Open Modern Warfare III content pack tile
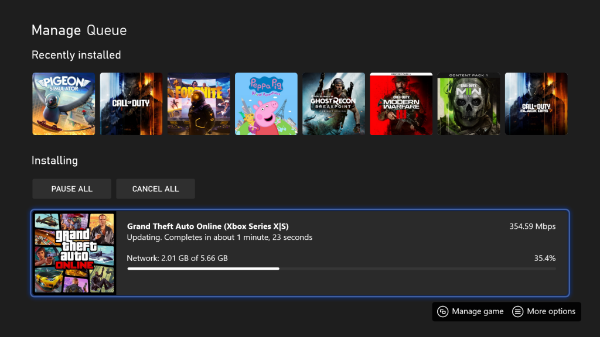 401,104
